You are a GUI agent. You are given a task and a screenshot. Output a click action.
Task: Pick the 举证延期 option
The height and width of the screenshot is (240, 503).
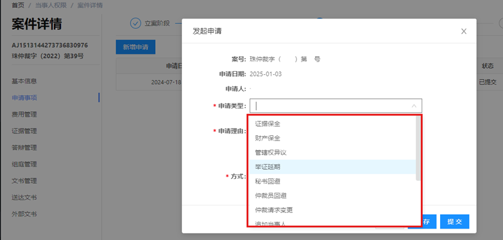333,167
